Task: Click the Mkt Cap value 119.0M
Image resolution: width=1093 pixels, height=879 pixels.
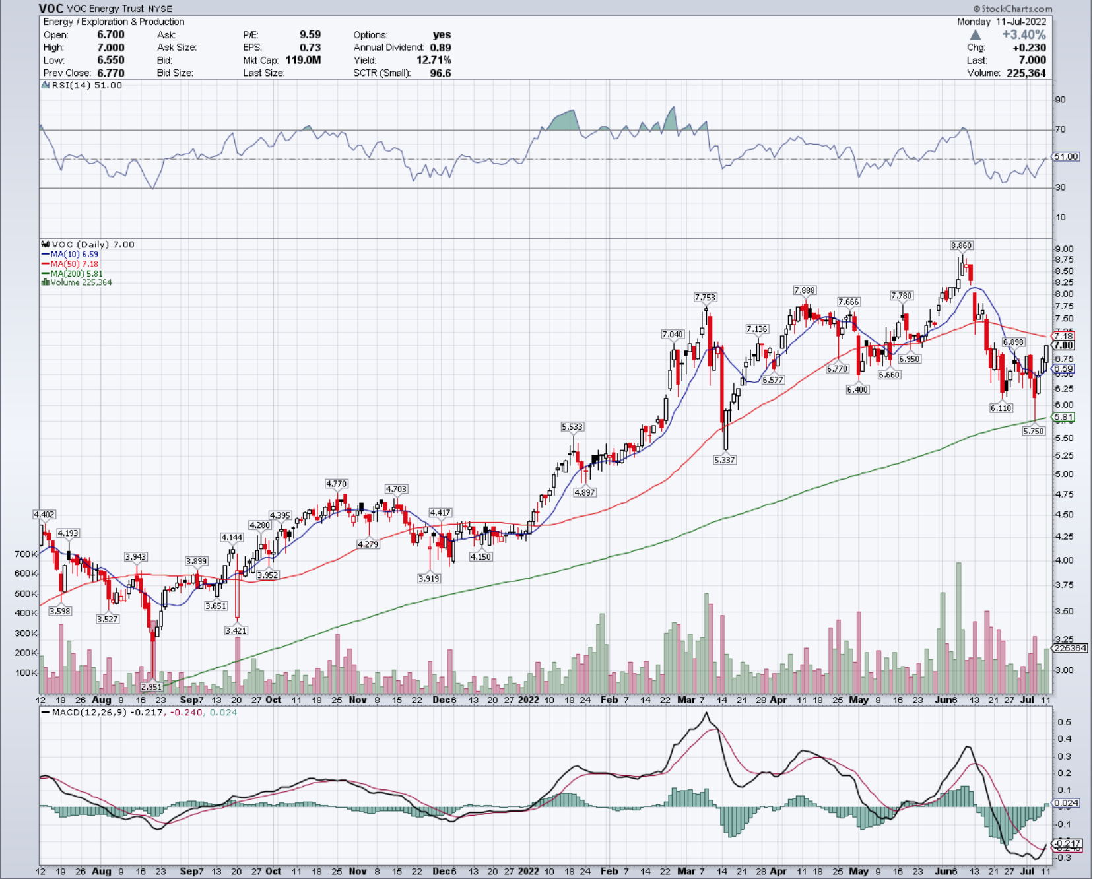Action: [x=303, y=60]
